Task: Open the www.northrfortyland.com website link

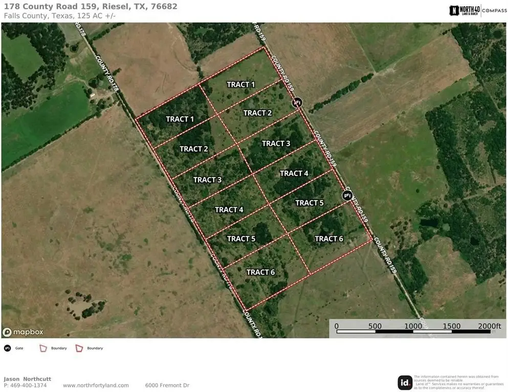Action: coord(96,385)
